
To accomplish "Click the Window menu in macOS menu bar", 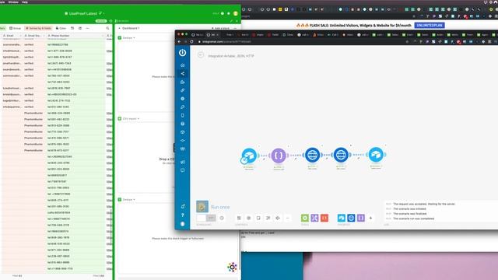I will click(x=13, y=2).
